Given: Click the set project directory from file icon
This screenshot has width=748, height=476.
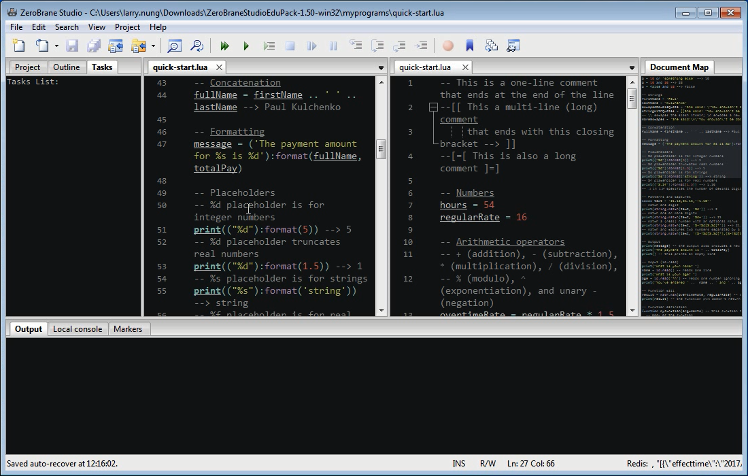Looking at the screenshot, I should 116,46.
